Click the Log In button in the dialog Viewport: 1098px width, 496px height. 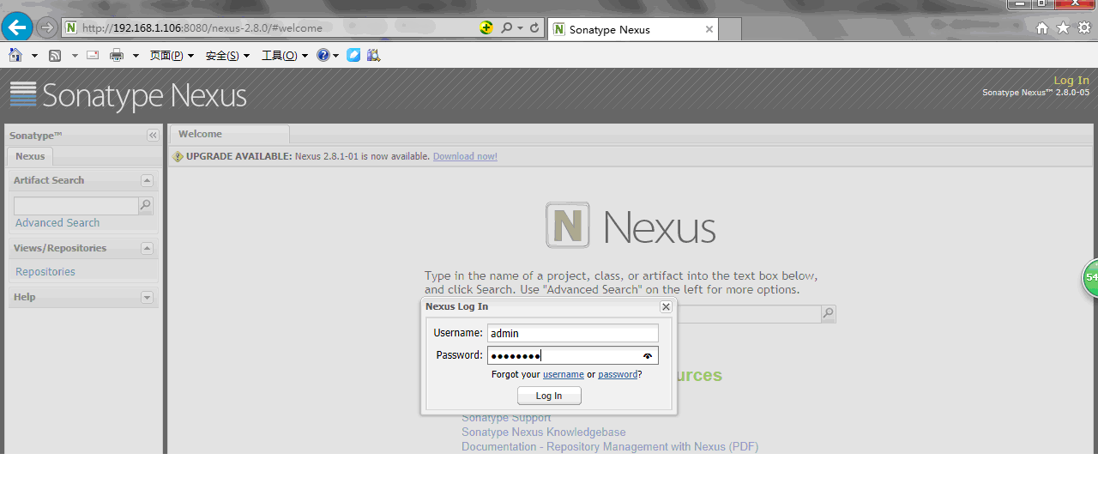[549, 396]
